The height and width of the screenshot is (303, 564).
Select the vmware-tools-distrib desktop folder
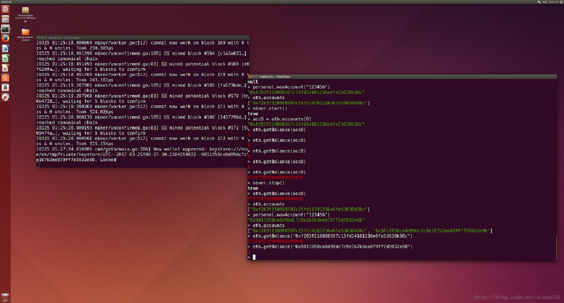[25, 35]
